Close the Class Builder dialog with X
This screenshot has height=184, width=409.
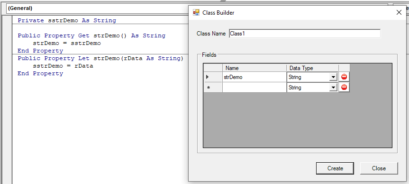399,12
